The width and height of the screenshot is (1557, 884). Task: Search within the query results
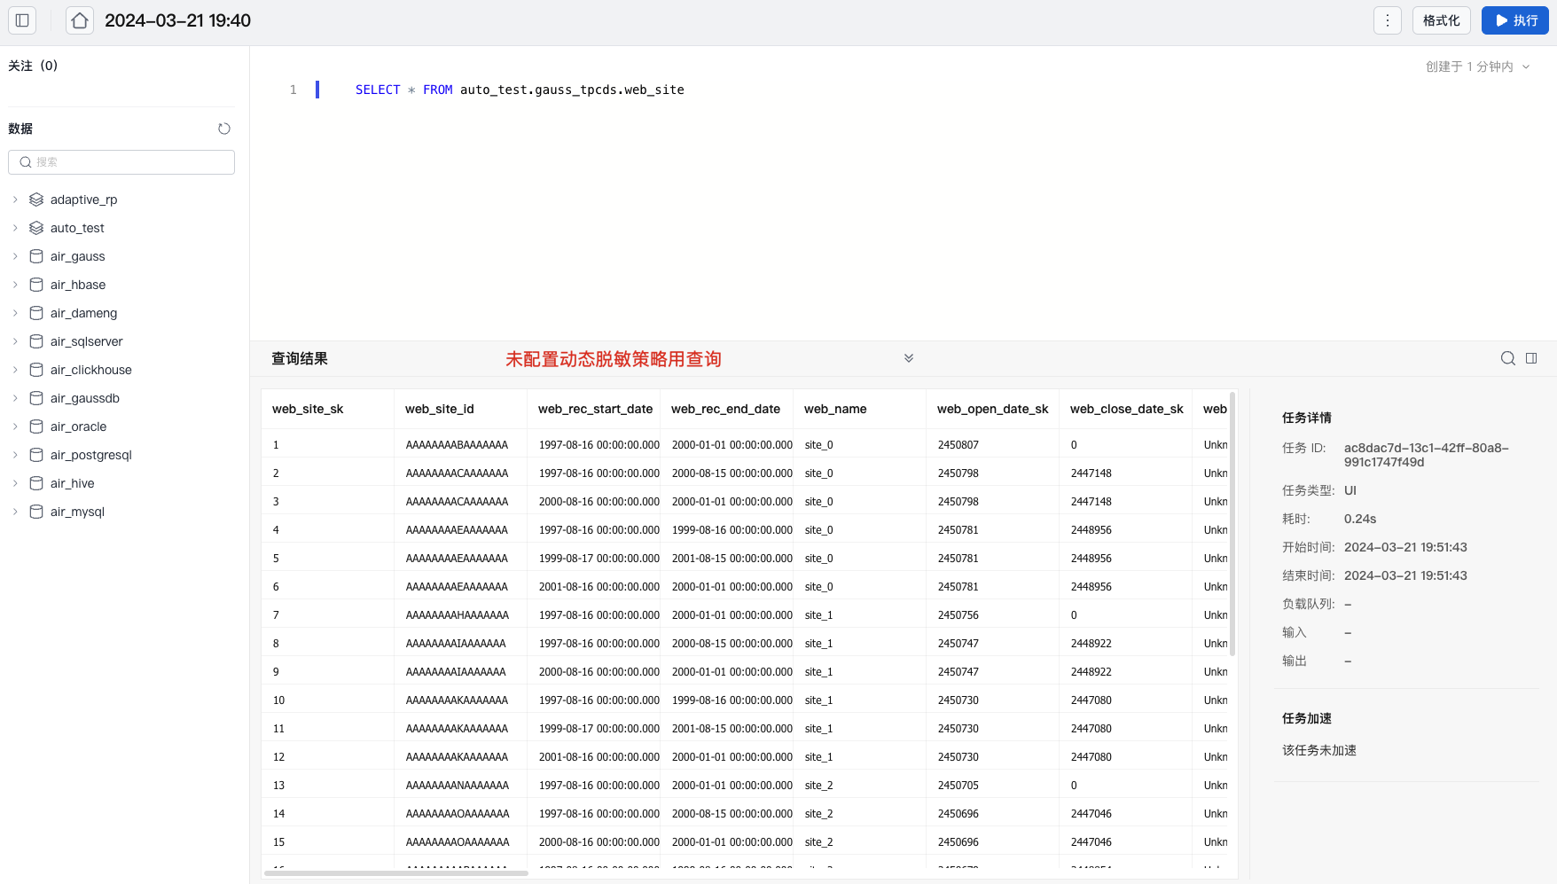point(1507,358)
